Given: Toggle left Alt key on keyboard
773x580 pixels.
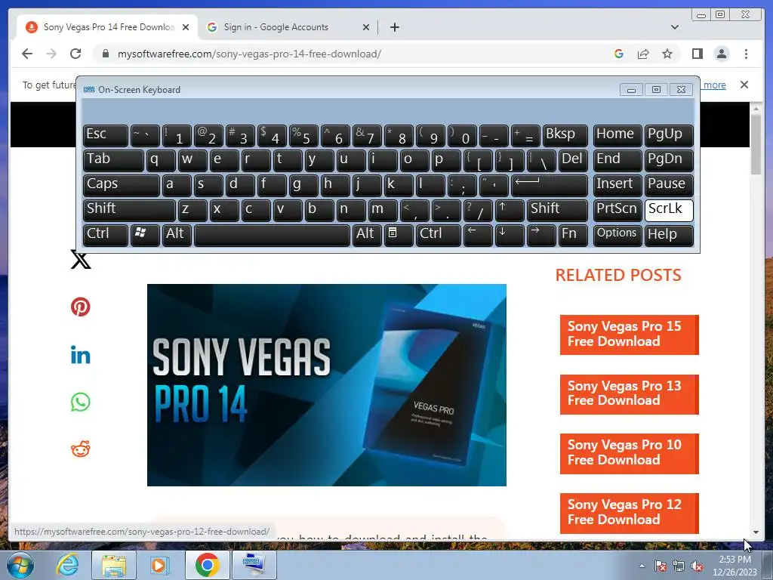Looking at the screenshot, I should click(177, 235).
